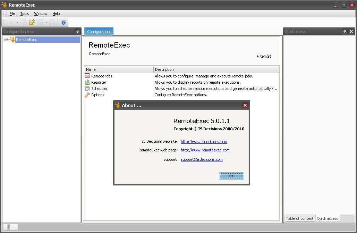Click the Scheduler icon
This screenshot has height=233, width=357.
coord(87,89)
